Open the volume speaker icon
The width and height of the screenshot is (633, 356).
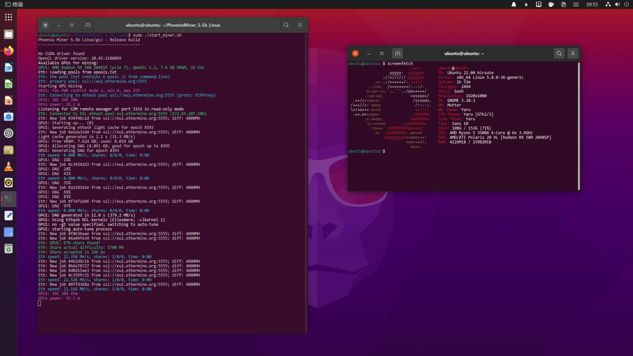coord(617,4)
